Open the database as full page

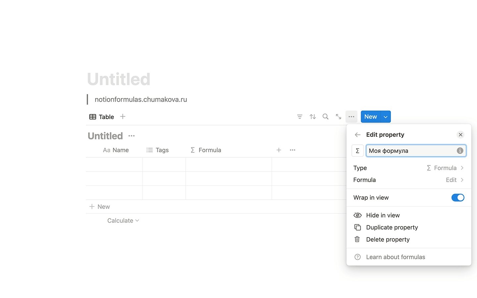[338, 117]
